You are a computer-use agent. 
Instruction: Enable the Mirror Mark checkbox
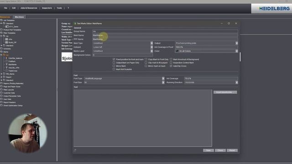[114, 66]
